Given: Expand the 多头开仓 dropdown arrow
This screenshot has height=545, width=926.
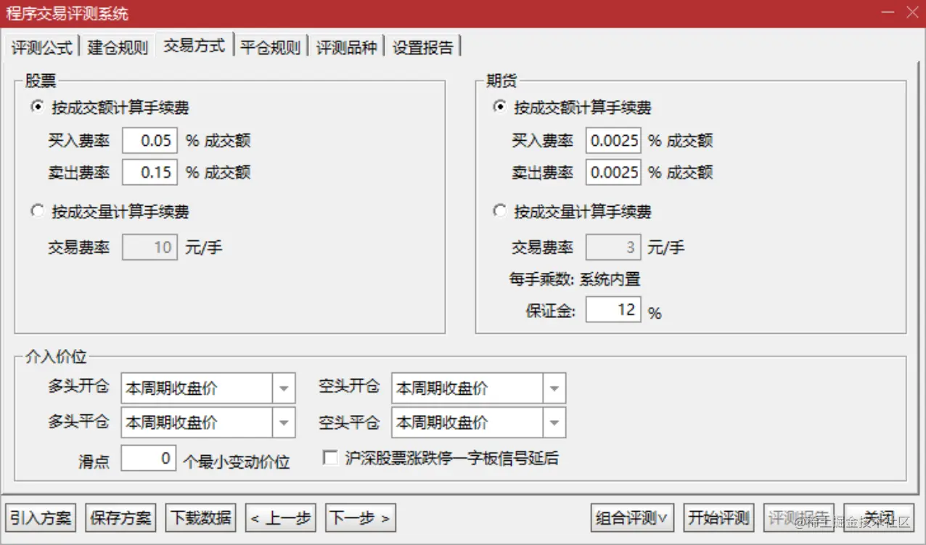Looking at the screenshot, I should tap(284, 389).
